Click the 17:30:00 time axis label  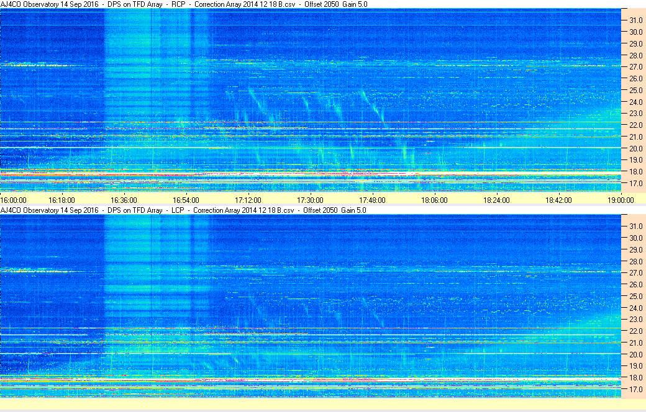pyautogui.click(x=310, y=200)
